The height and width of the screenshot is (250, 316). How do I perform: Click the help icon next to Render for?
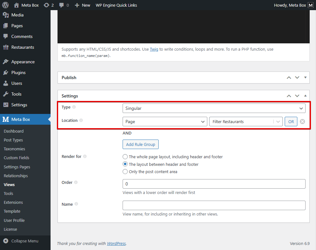pyautogui.click(x=85, y=156)
